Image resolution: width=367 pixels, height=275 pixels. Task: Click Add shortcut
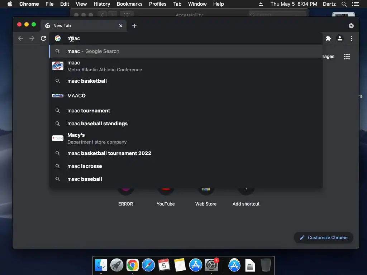click(x=246, y=198)
